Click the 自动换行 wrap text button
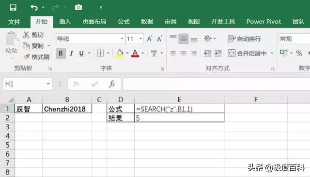This screenshot has height=177, width=310. 244,39
